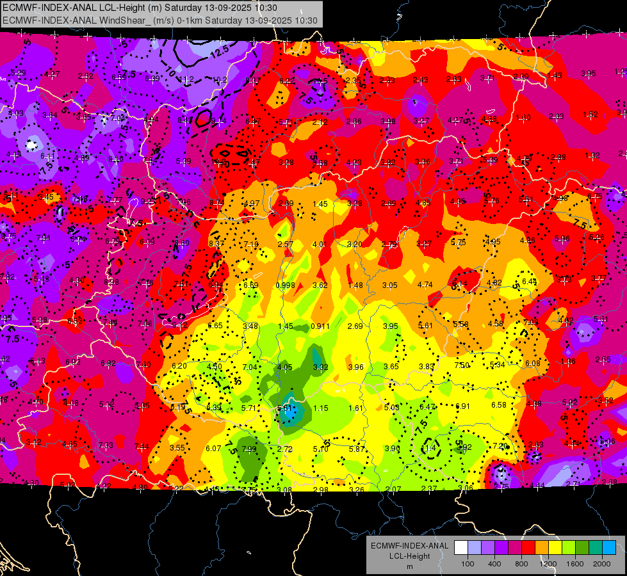The width and height of the screenshot is (627, 576).
Task: Click the grid value "2.12"
Action: point(320,122)
